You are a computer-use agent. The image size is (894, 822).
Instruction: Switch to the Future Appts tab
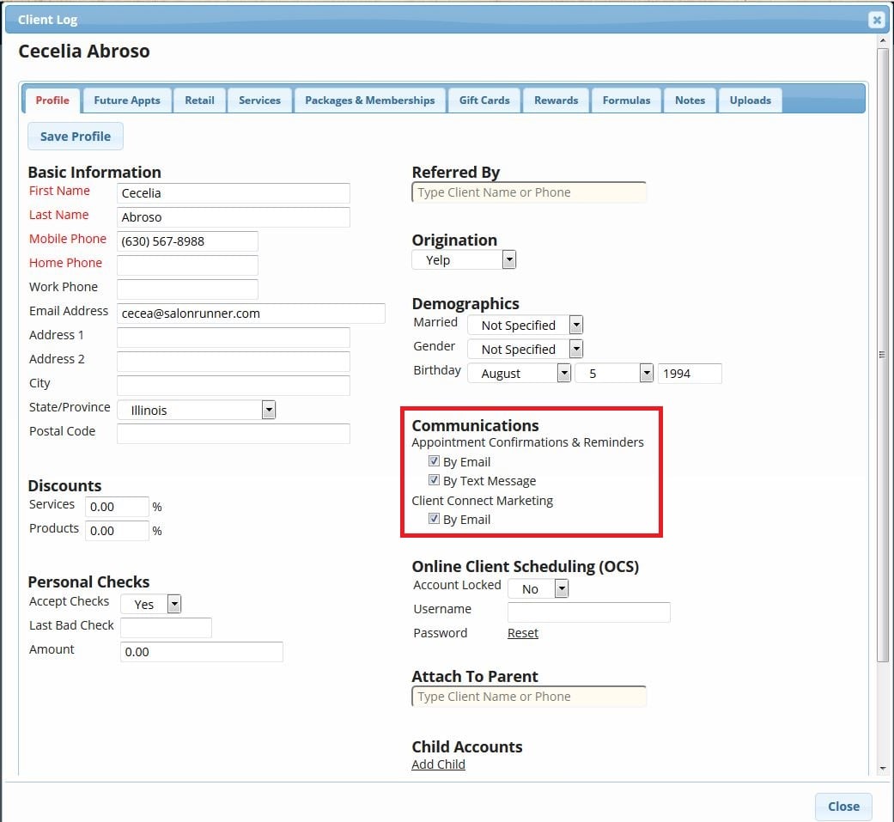coord(127,100)
